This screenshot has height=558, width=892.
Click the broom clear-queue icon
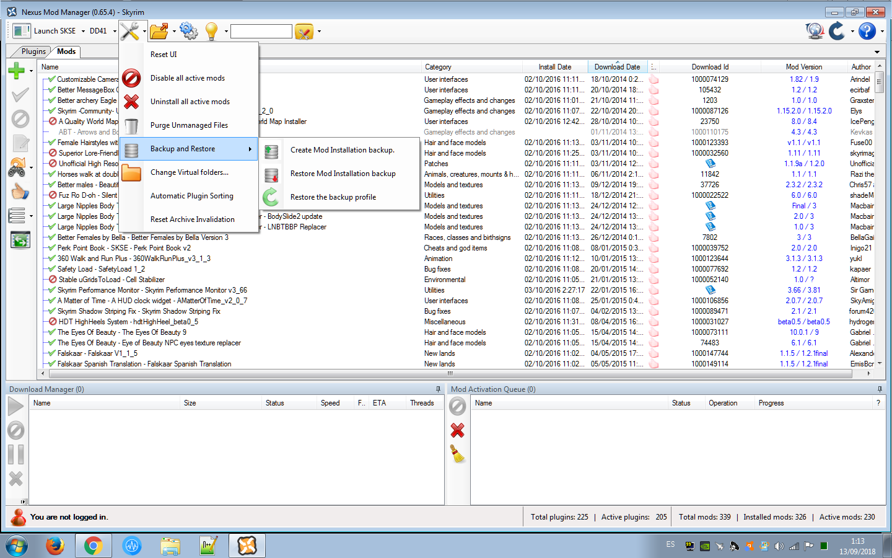coord(457,454)
